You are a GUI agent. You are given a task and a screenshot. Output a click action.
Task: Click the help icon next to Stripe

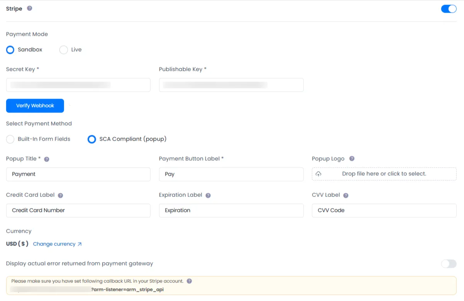30,8
